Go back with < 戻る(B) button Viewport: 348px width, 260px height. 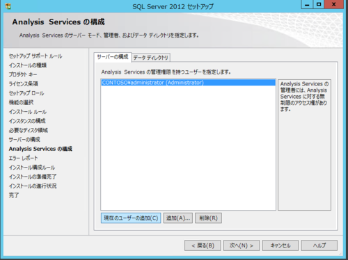[203, 245]
